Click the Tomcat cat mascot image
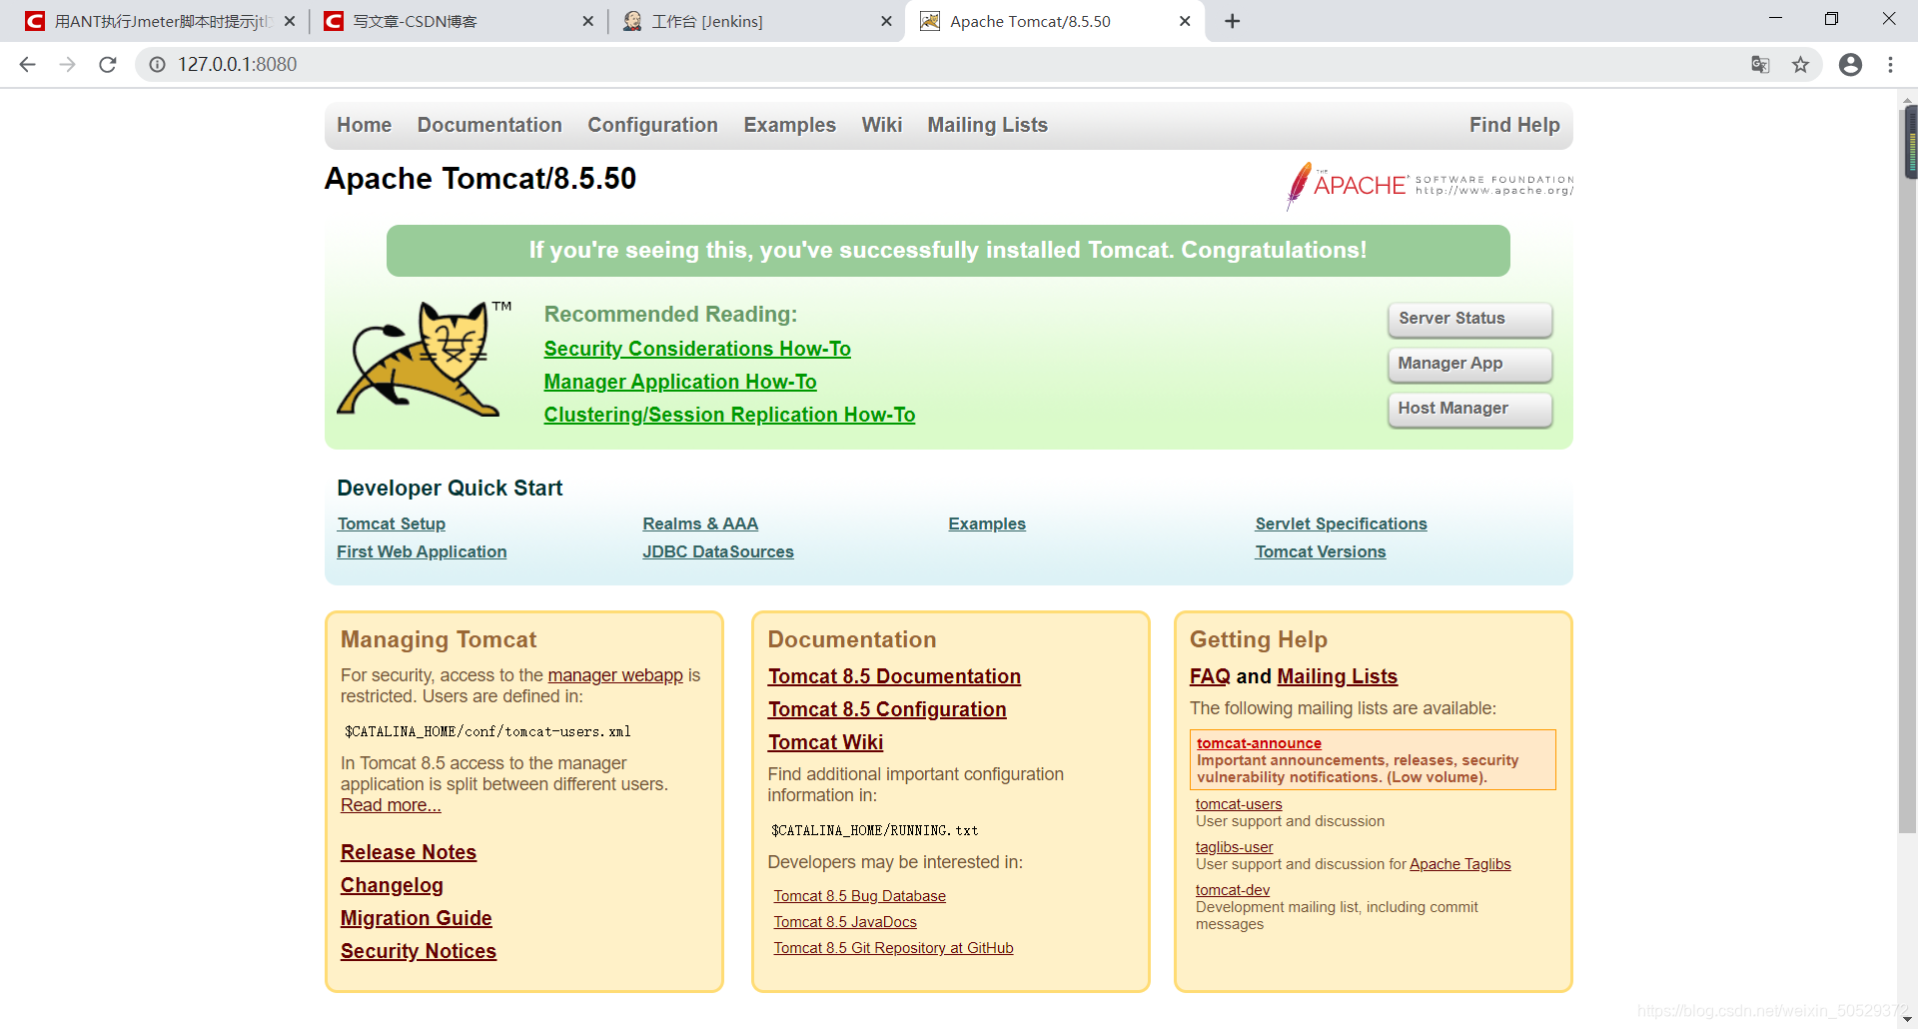The image size is (1918, 1029). tap(424, 359)
